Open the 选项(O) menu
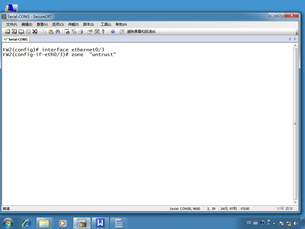This screenshot has width=305, height=229. click(58, 24)
